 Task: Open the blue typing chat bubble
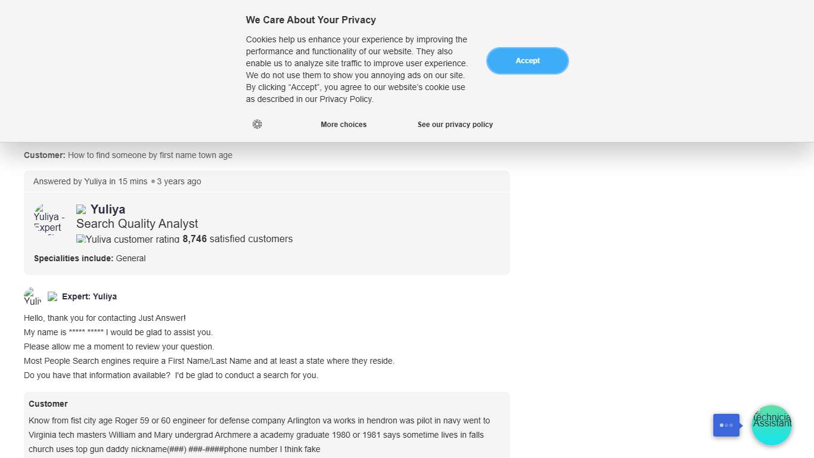[x=726, y=425]
